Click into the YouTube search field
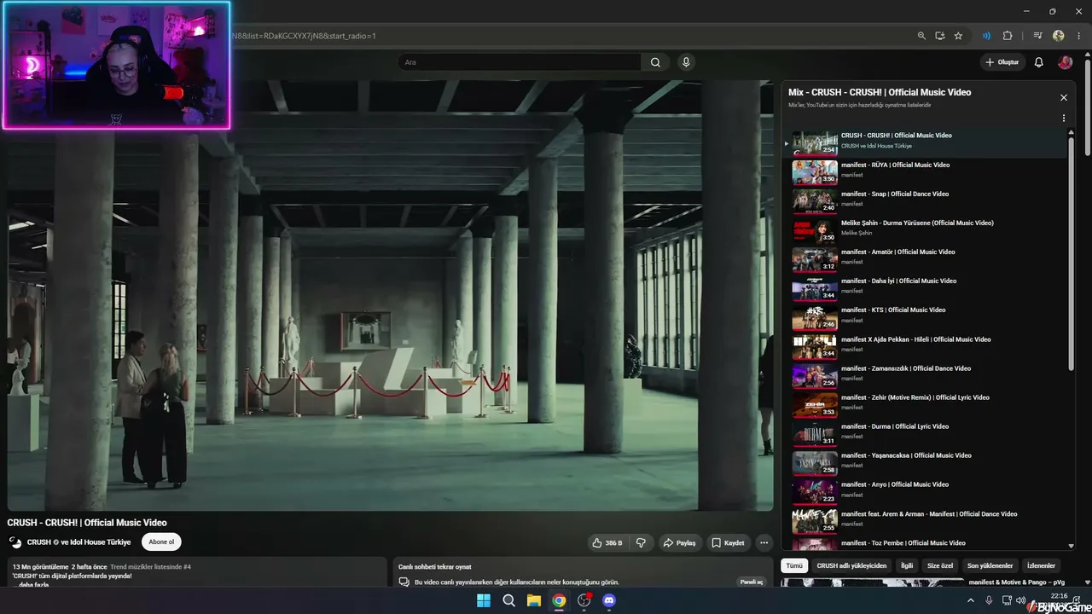The height and width of the screenshot is (614, 1092). pos(520,62)
